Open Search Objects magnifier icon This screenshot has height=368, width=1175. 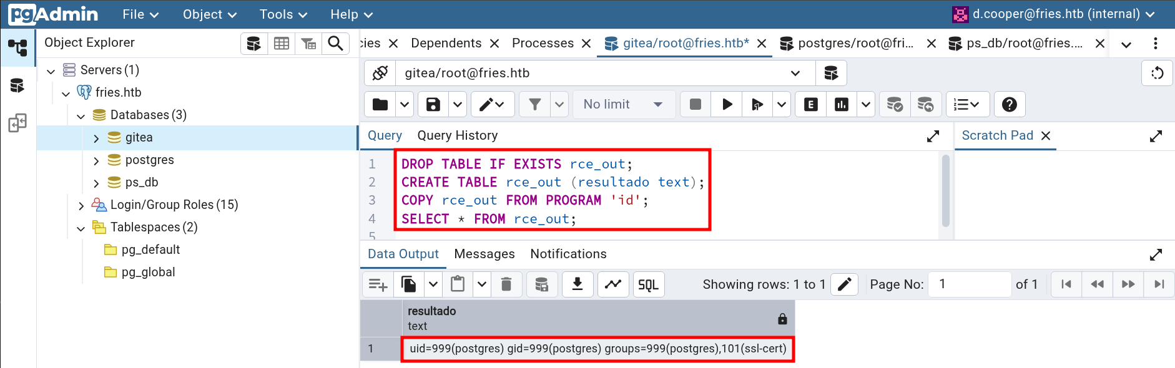pyautogui.click(x=335, y=43)
